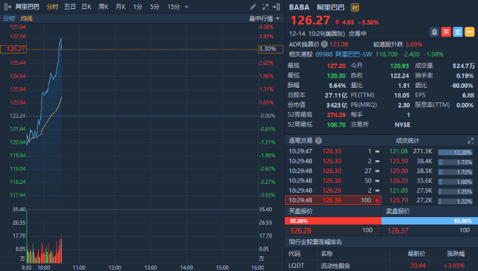Set a price alert with bell icon
This screenshot has width=478, height=271.
(434, 31)
